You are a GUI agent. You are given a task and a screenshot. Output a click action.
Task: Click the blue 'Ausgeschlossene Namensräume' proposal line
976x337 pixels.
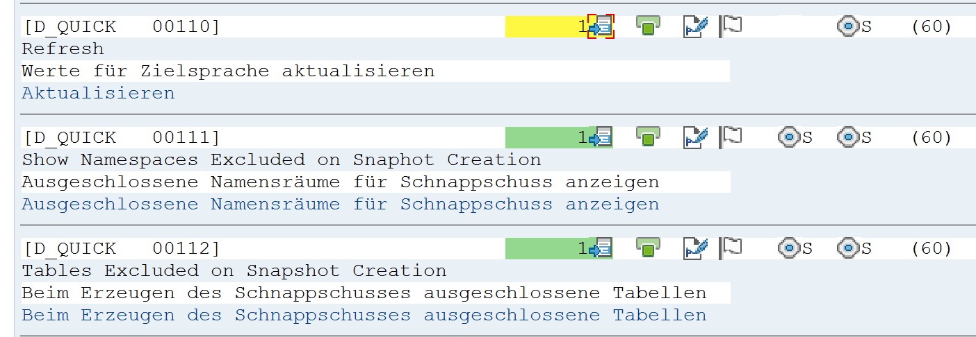click(341, 204)
